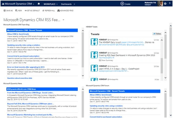Open the paper.li link in HIMBAP Daily tweet
Viewport: 173px width, 118px height.
click(133, 42)
